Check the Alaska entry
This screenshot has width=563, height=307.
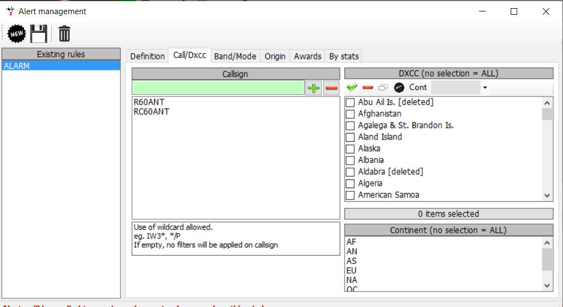click(350, 149)
